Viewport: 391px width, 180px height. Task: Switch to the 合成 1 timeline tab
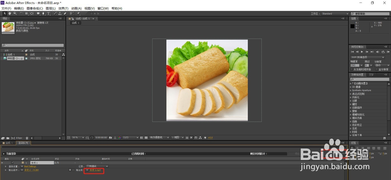[x=9, y=143]
